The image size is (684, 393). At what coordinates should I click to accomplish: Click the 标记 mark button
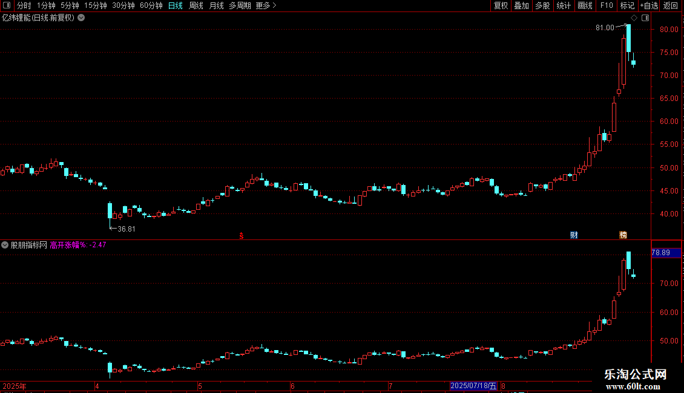click(627, 5)
